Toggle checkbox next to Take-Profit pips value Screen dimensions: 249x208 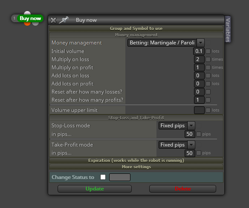pyautogui.click(x=199, y=153)
